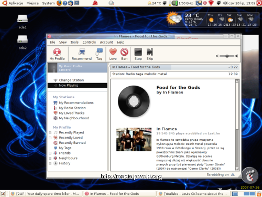This screenshot has width=262, height=197.
Task: Click the Friends people icon
Action: click(x=56, y=153)
